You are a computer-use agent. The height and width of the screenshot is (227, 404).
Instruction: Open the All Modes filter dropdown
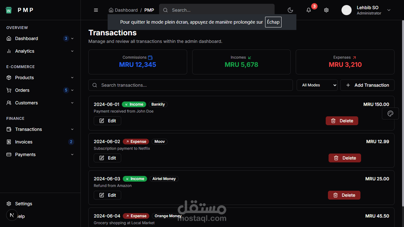click(x=317, y=85)
